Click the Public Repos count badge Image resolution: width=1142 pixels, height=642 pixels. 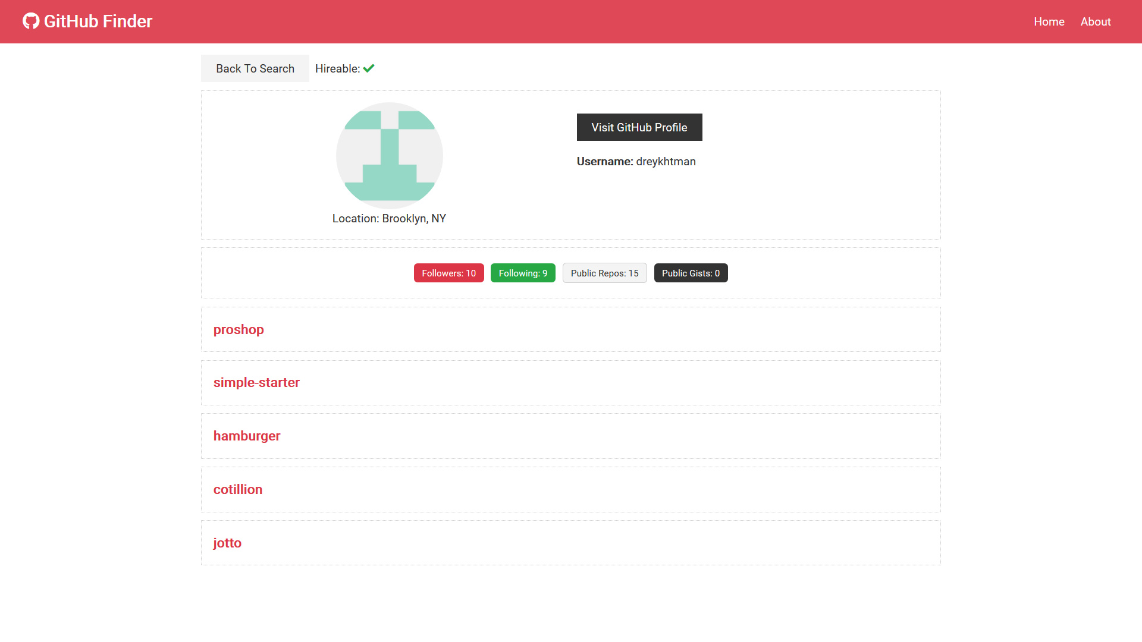[x=604, y=272]
